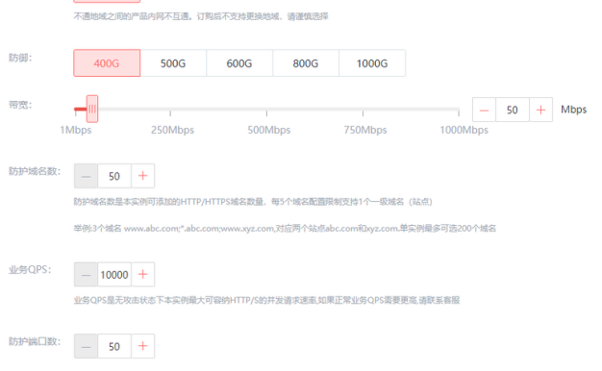Click the 防护域名数 value field

(x=114, y=176)
